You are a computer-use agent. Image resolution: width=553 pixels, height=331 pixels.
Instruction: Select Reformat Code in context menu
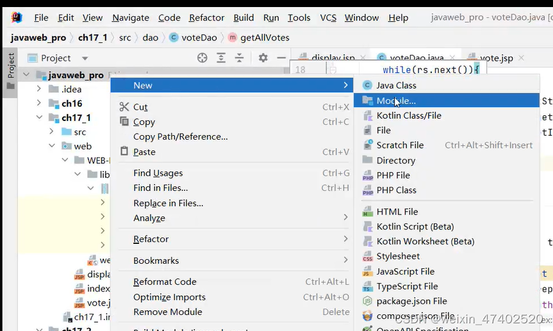233,282
